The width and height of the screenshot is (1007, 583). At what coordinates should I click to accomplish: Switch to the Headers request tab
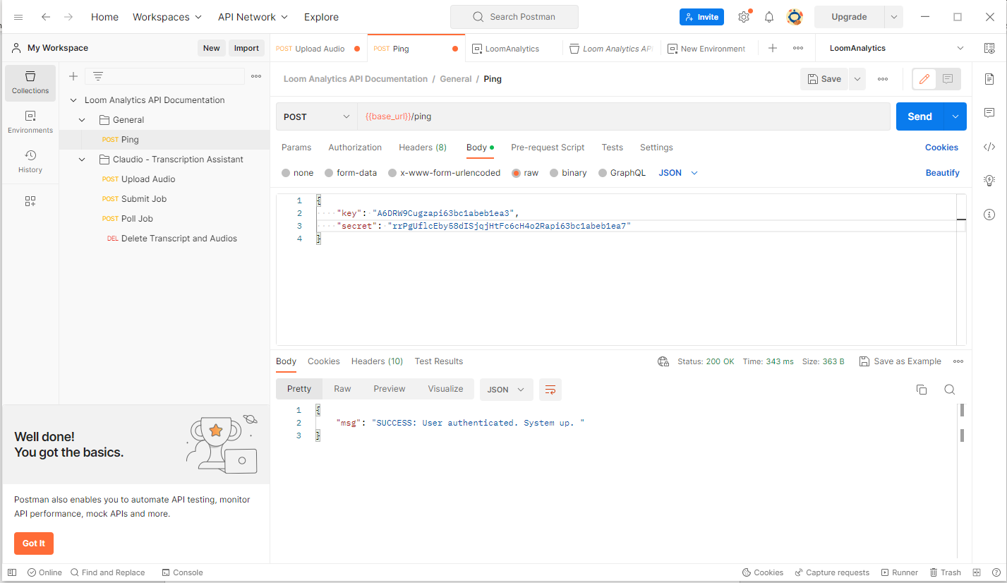[422, 147]
